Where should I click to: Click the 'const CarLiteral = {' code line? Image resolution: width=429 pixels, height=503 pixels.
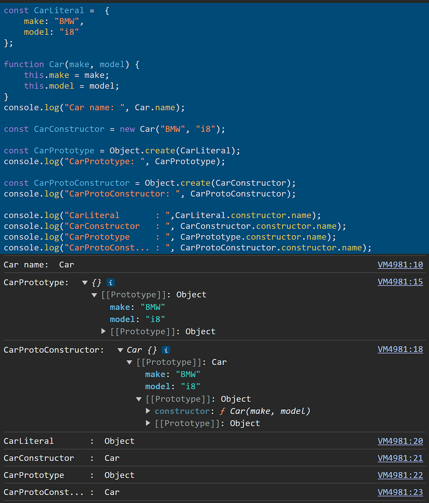point(57,11)
